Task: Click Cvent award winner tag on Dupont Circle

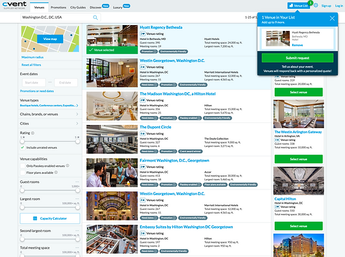Action: point(190,151)
